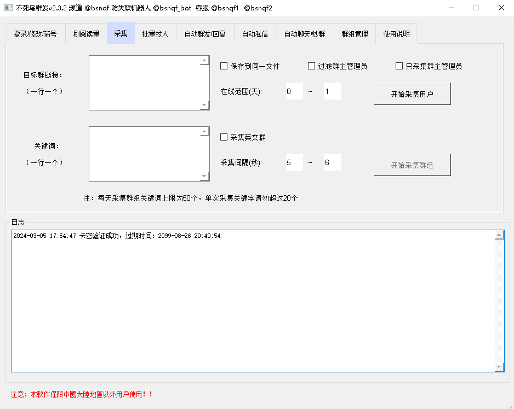Screen dimensions: 514x409
Task: Enable the 保存到同一文件 checkbox
Action: (224, 66)
